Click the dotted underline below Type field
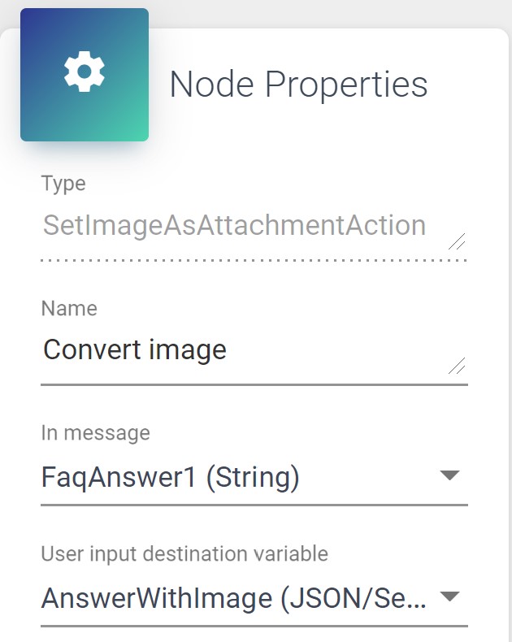 254,261
